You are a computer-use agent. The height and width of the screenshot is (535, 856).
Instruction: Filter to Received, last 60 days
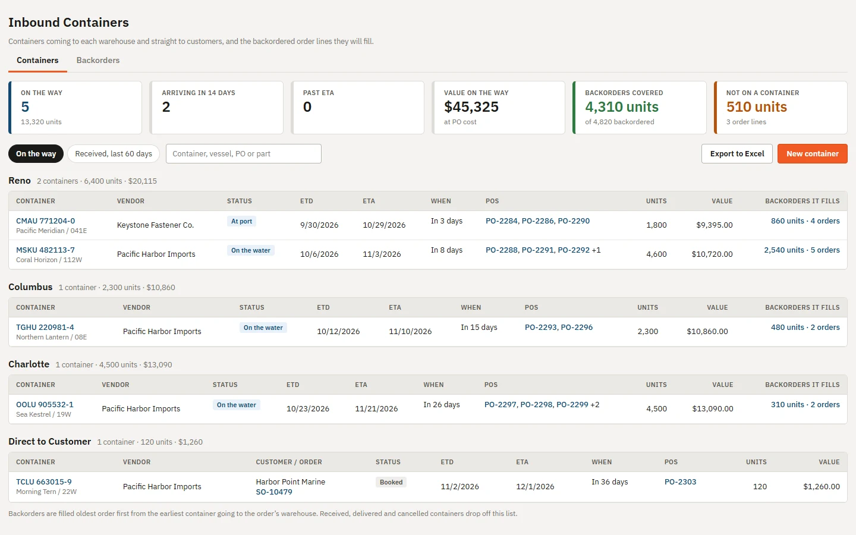tap(114, 153)
